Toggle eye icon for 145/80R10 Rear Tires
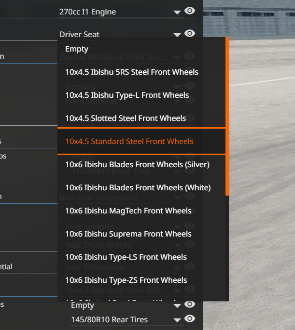This screenshot has width=295, height=330. click(x=190, y=318)
